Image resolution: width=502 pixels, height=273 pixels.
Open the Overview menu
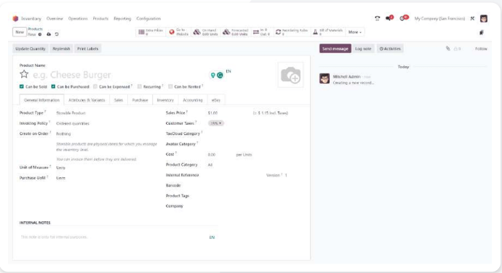55,19
